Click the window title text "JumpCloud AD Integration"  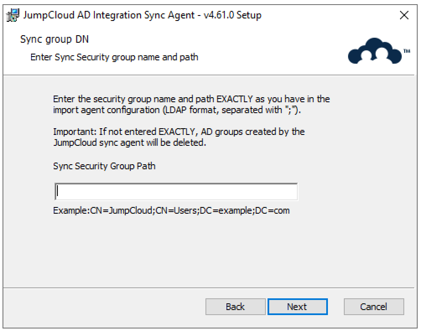point(101,16)
